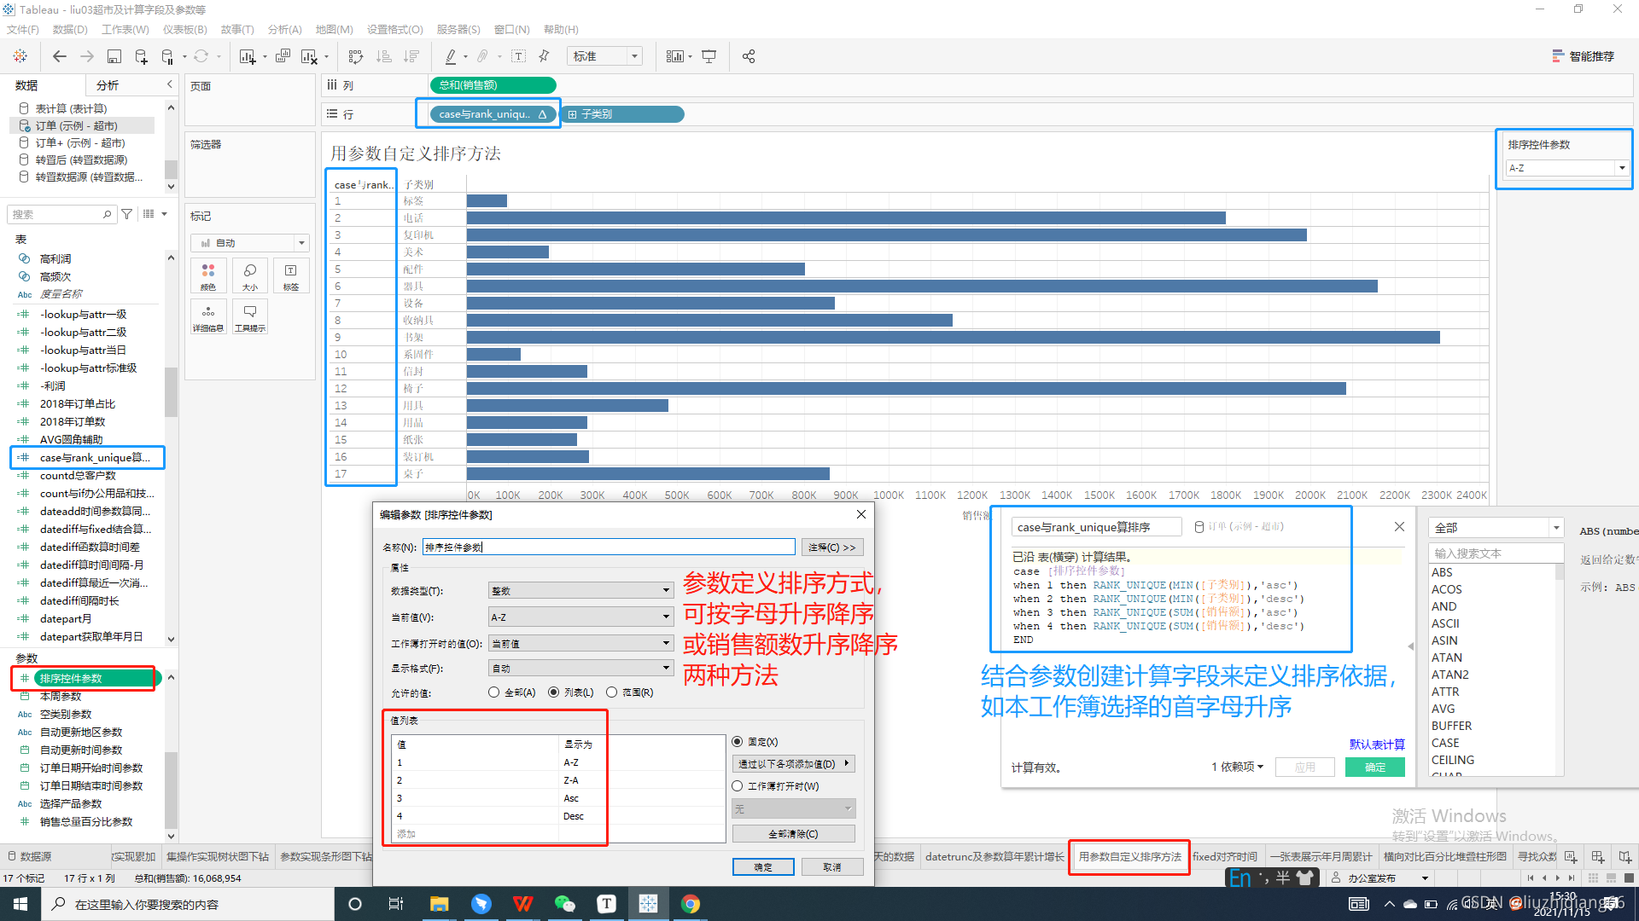Click the Share workbook icon
This screenshot has height=921, width=1639.
(749, 56)
